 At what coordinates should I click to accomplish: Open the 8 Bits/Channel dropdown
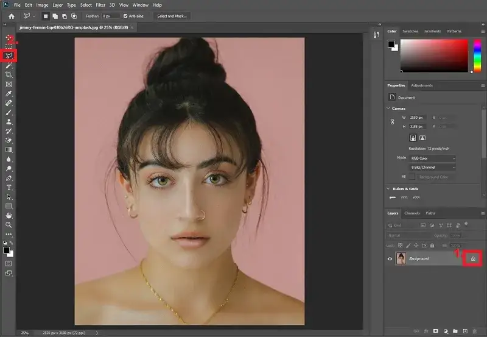pyautogui.click(x=433, y=167)
